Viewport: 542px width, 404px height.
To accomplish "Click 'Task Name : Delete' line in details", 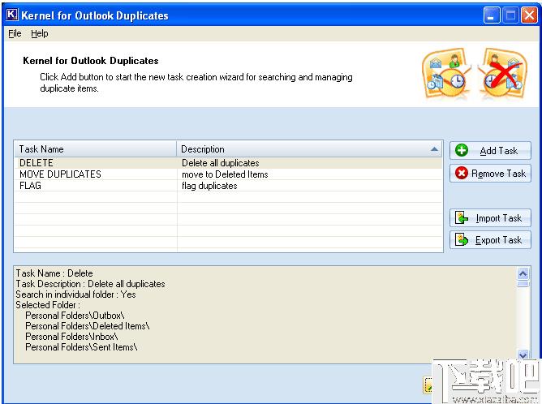I will [x=54, y=273].
